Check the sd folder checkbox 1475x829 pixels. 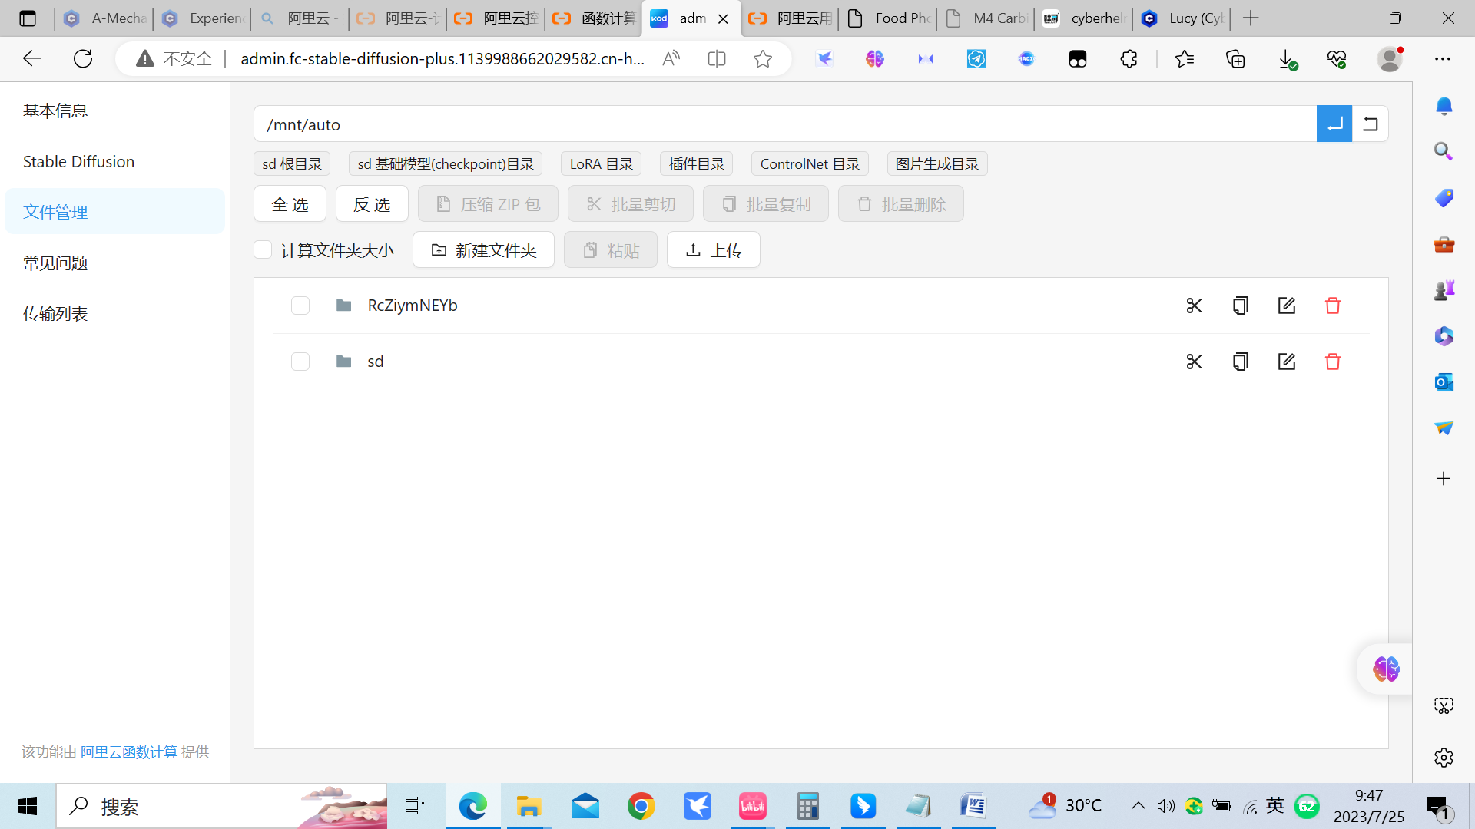click(x=300, y=362)
